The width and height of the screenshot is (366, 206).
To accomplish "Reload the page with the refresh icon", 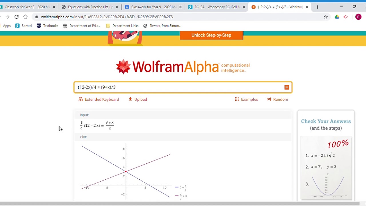I will point(17,17).
